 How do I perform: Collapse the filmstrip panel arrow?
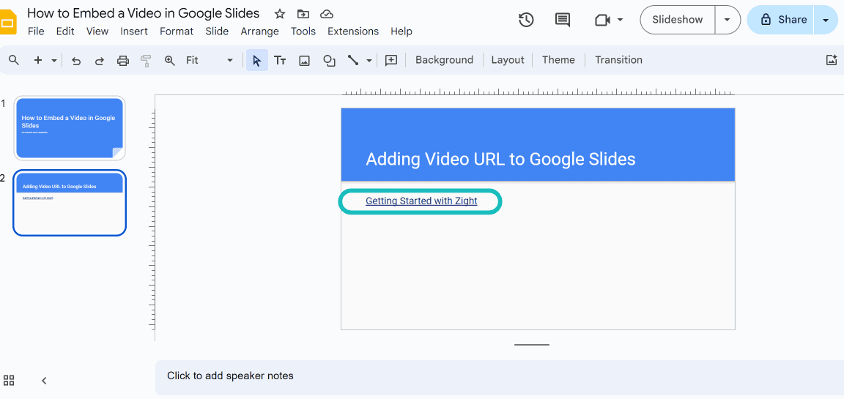click(x=44, y=381)
